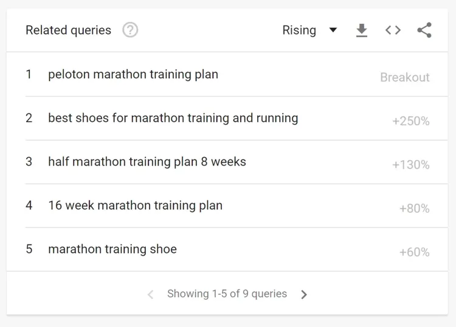Open half marathon training plan 8 weeks
This screenshot has height=327, width=456.
coord(147,161)
